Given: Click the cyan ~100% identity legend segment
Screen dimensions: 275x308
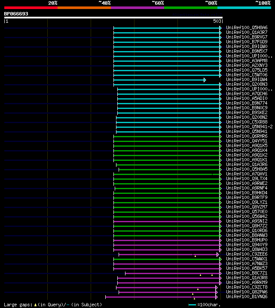Looking at the screenshot, I should click(x=244, y=8).
